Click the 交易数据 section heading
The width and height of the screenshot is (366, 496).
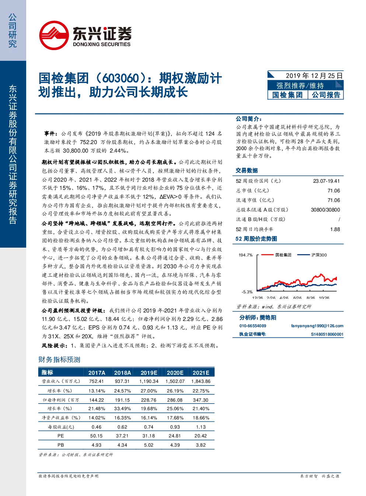(x=247, y=170)
